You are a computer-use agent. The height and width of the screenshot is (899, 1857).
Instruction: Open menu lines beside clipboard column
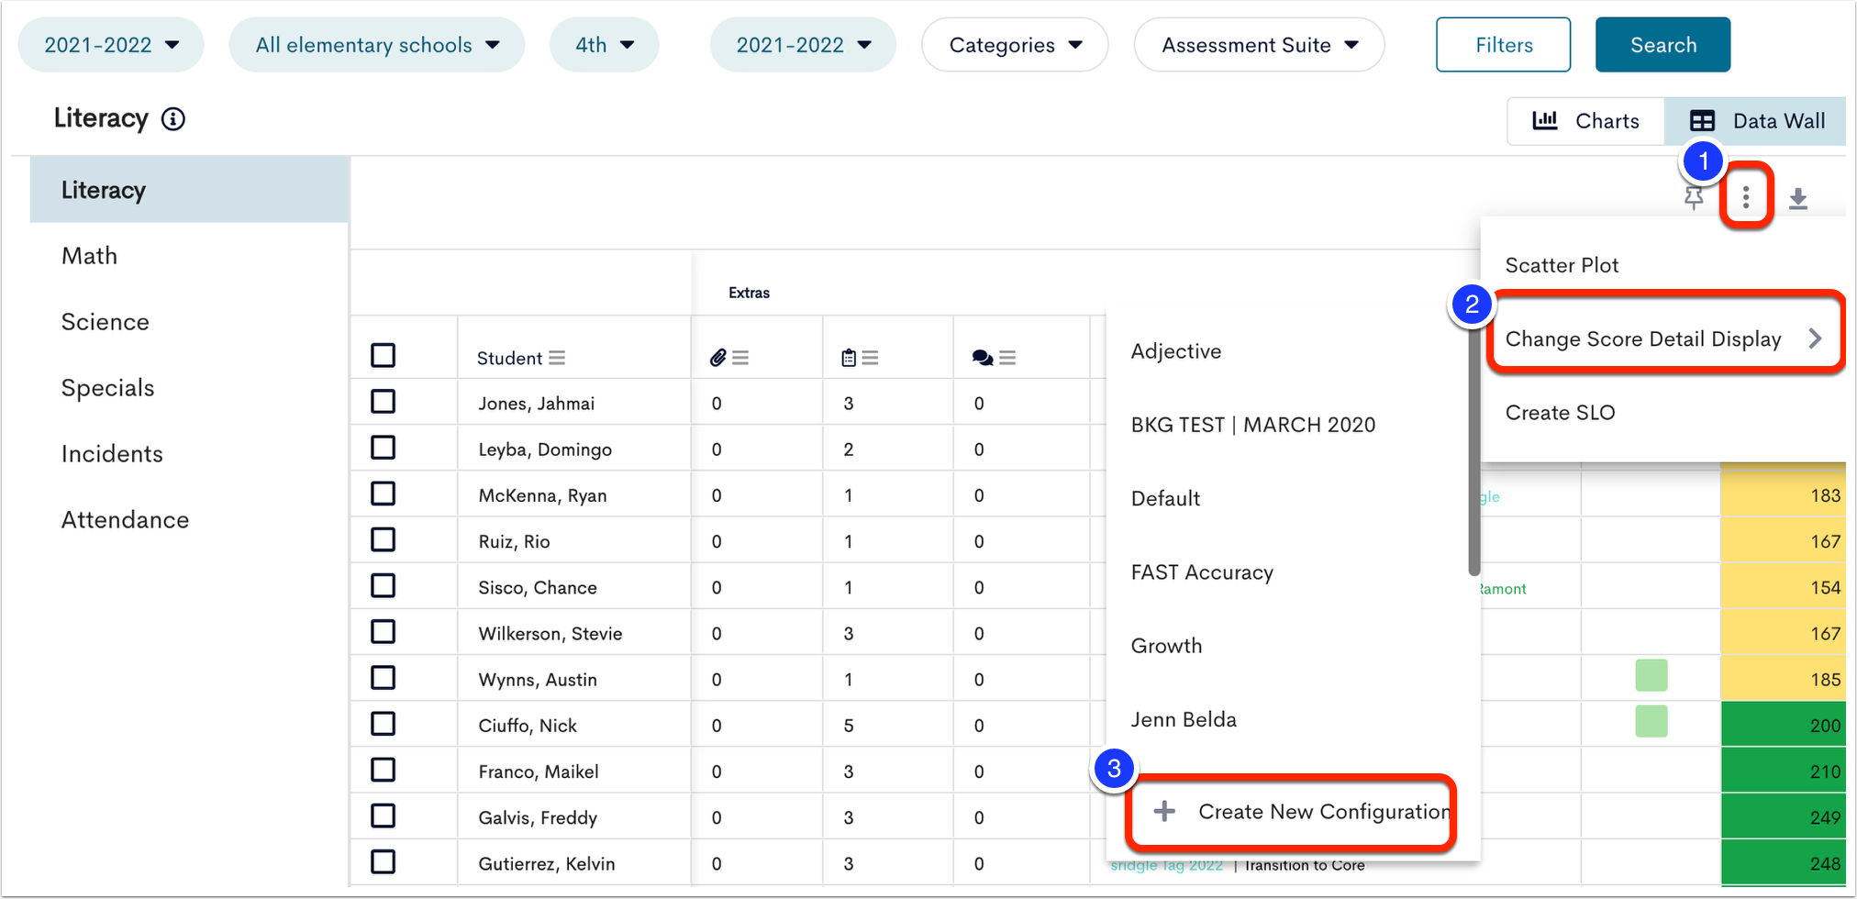[871, 358]
